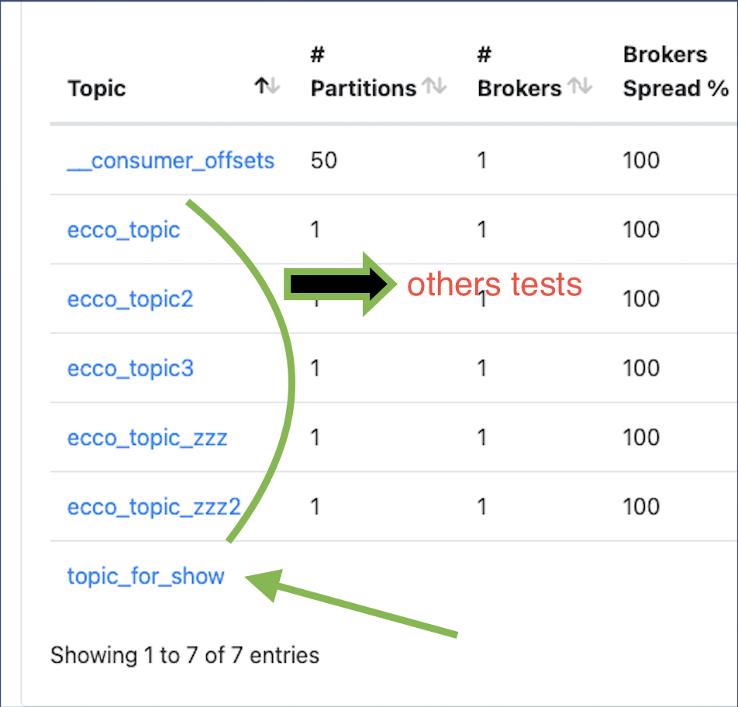Open the ecco_topic_zzz2 topic

[x=153, y=506]
